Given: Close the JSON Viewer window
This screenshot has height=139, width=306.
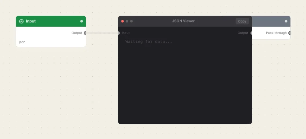Looking at the screenshot, I should (x=122, y=21).
